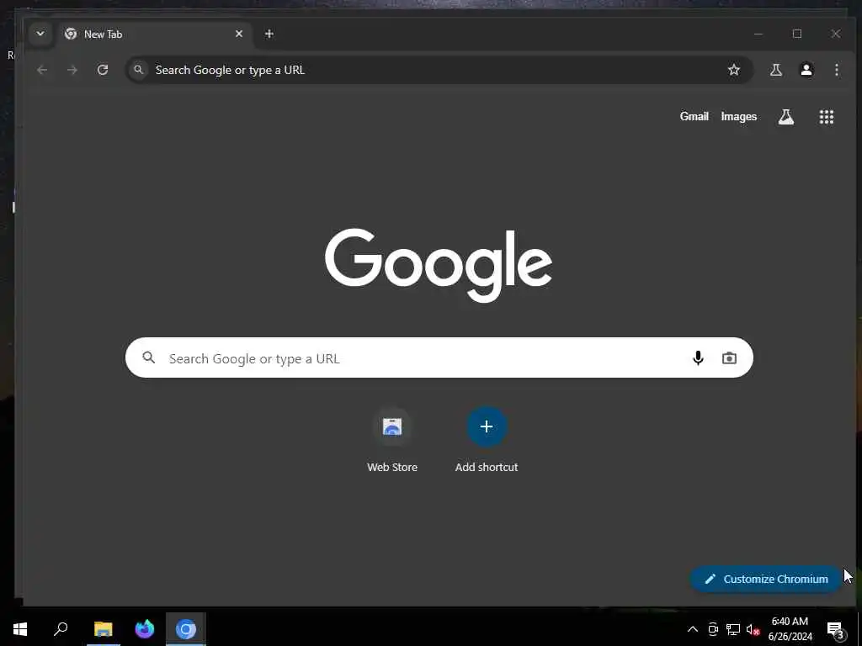Open Chrome Labs flask in toolbar
This screenshot has height=646, width=862.
click(775, 70)
